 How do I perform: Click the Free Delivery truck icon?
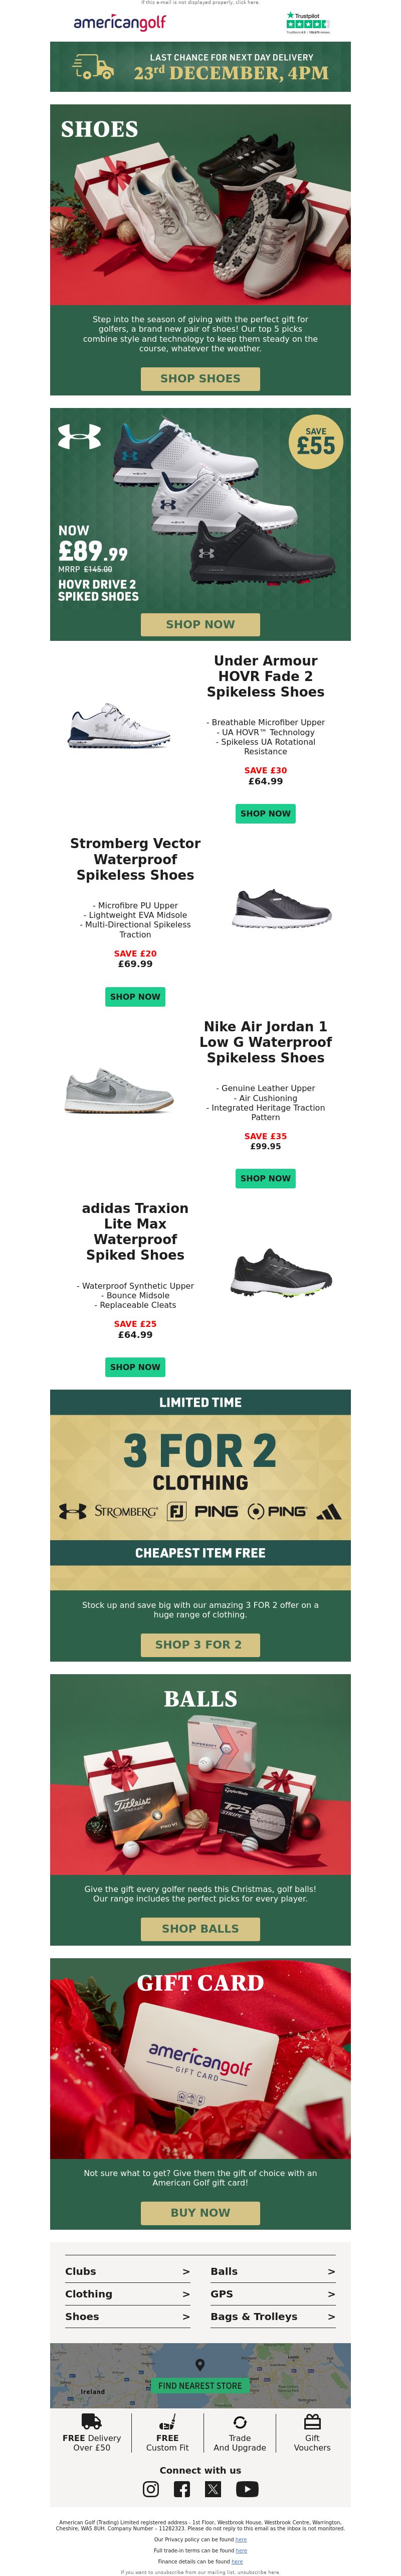(91, 2422)
